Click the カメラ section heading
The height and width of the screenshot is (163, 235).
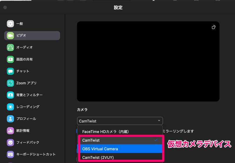(x=82, y=110)
